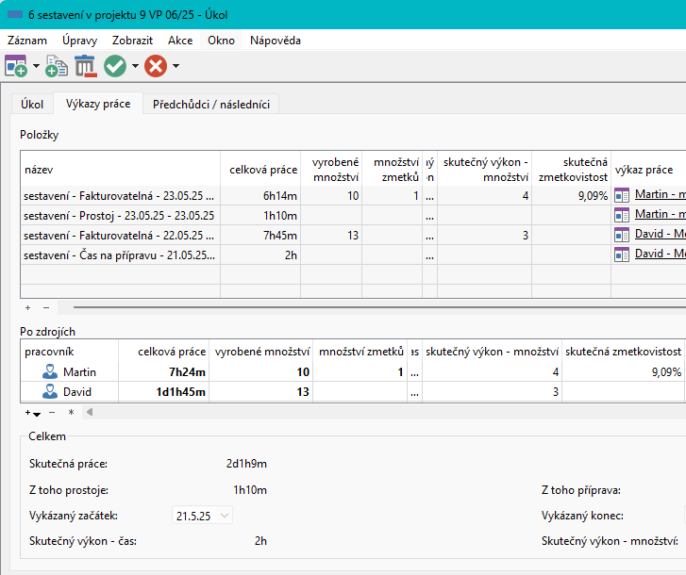
Task: Click the green checkmark save icon
Action: pyautogui.click(x=115, y=66)
